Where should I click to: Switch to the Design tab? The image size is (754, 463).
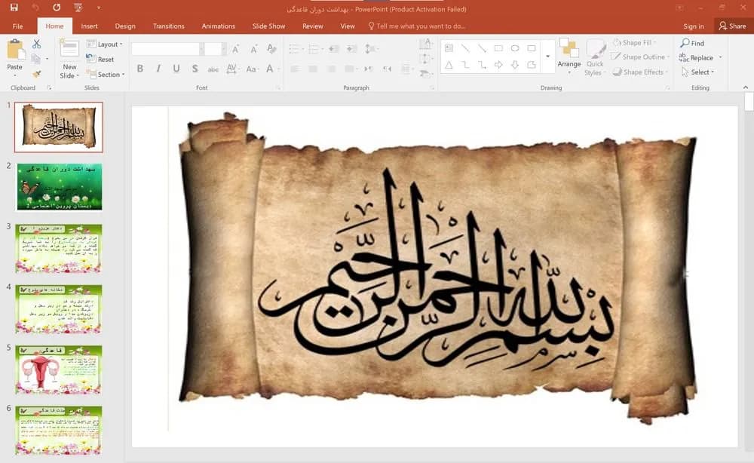point(125,26)
